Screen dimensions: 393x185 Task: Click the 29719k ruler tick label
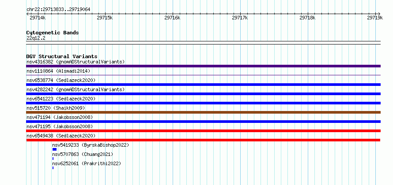coord(375,18)
